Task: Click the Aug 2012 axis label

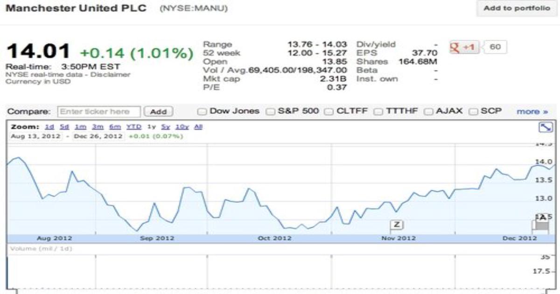Action: coord(54,238)
